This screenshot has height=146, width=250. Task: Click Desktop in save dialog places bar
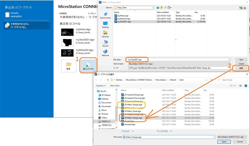(x=105, y=25)
